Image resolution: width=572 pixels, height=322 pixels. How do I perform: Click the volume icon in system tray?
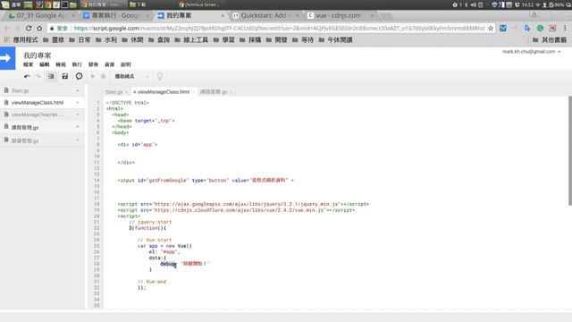[x=474, y=4]
